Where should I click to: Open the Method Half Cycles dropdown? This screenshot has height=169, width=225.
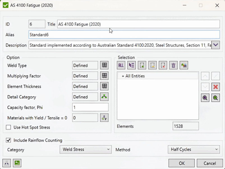194,149
